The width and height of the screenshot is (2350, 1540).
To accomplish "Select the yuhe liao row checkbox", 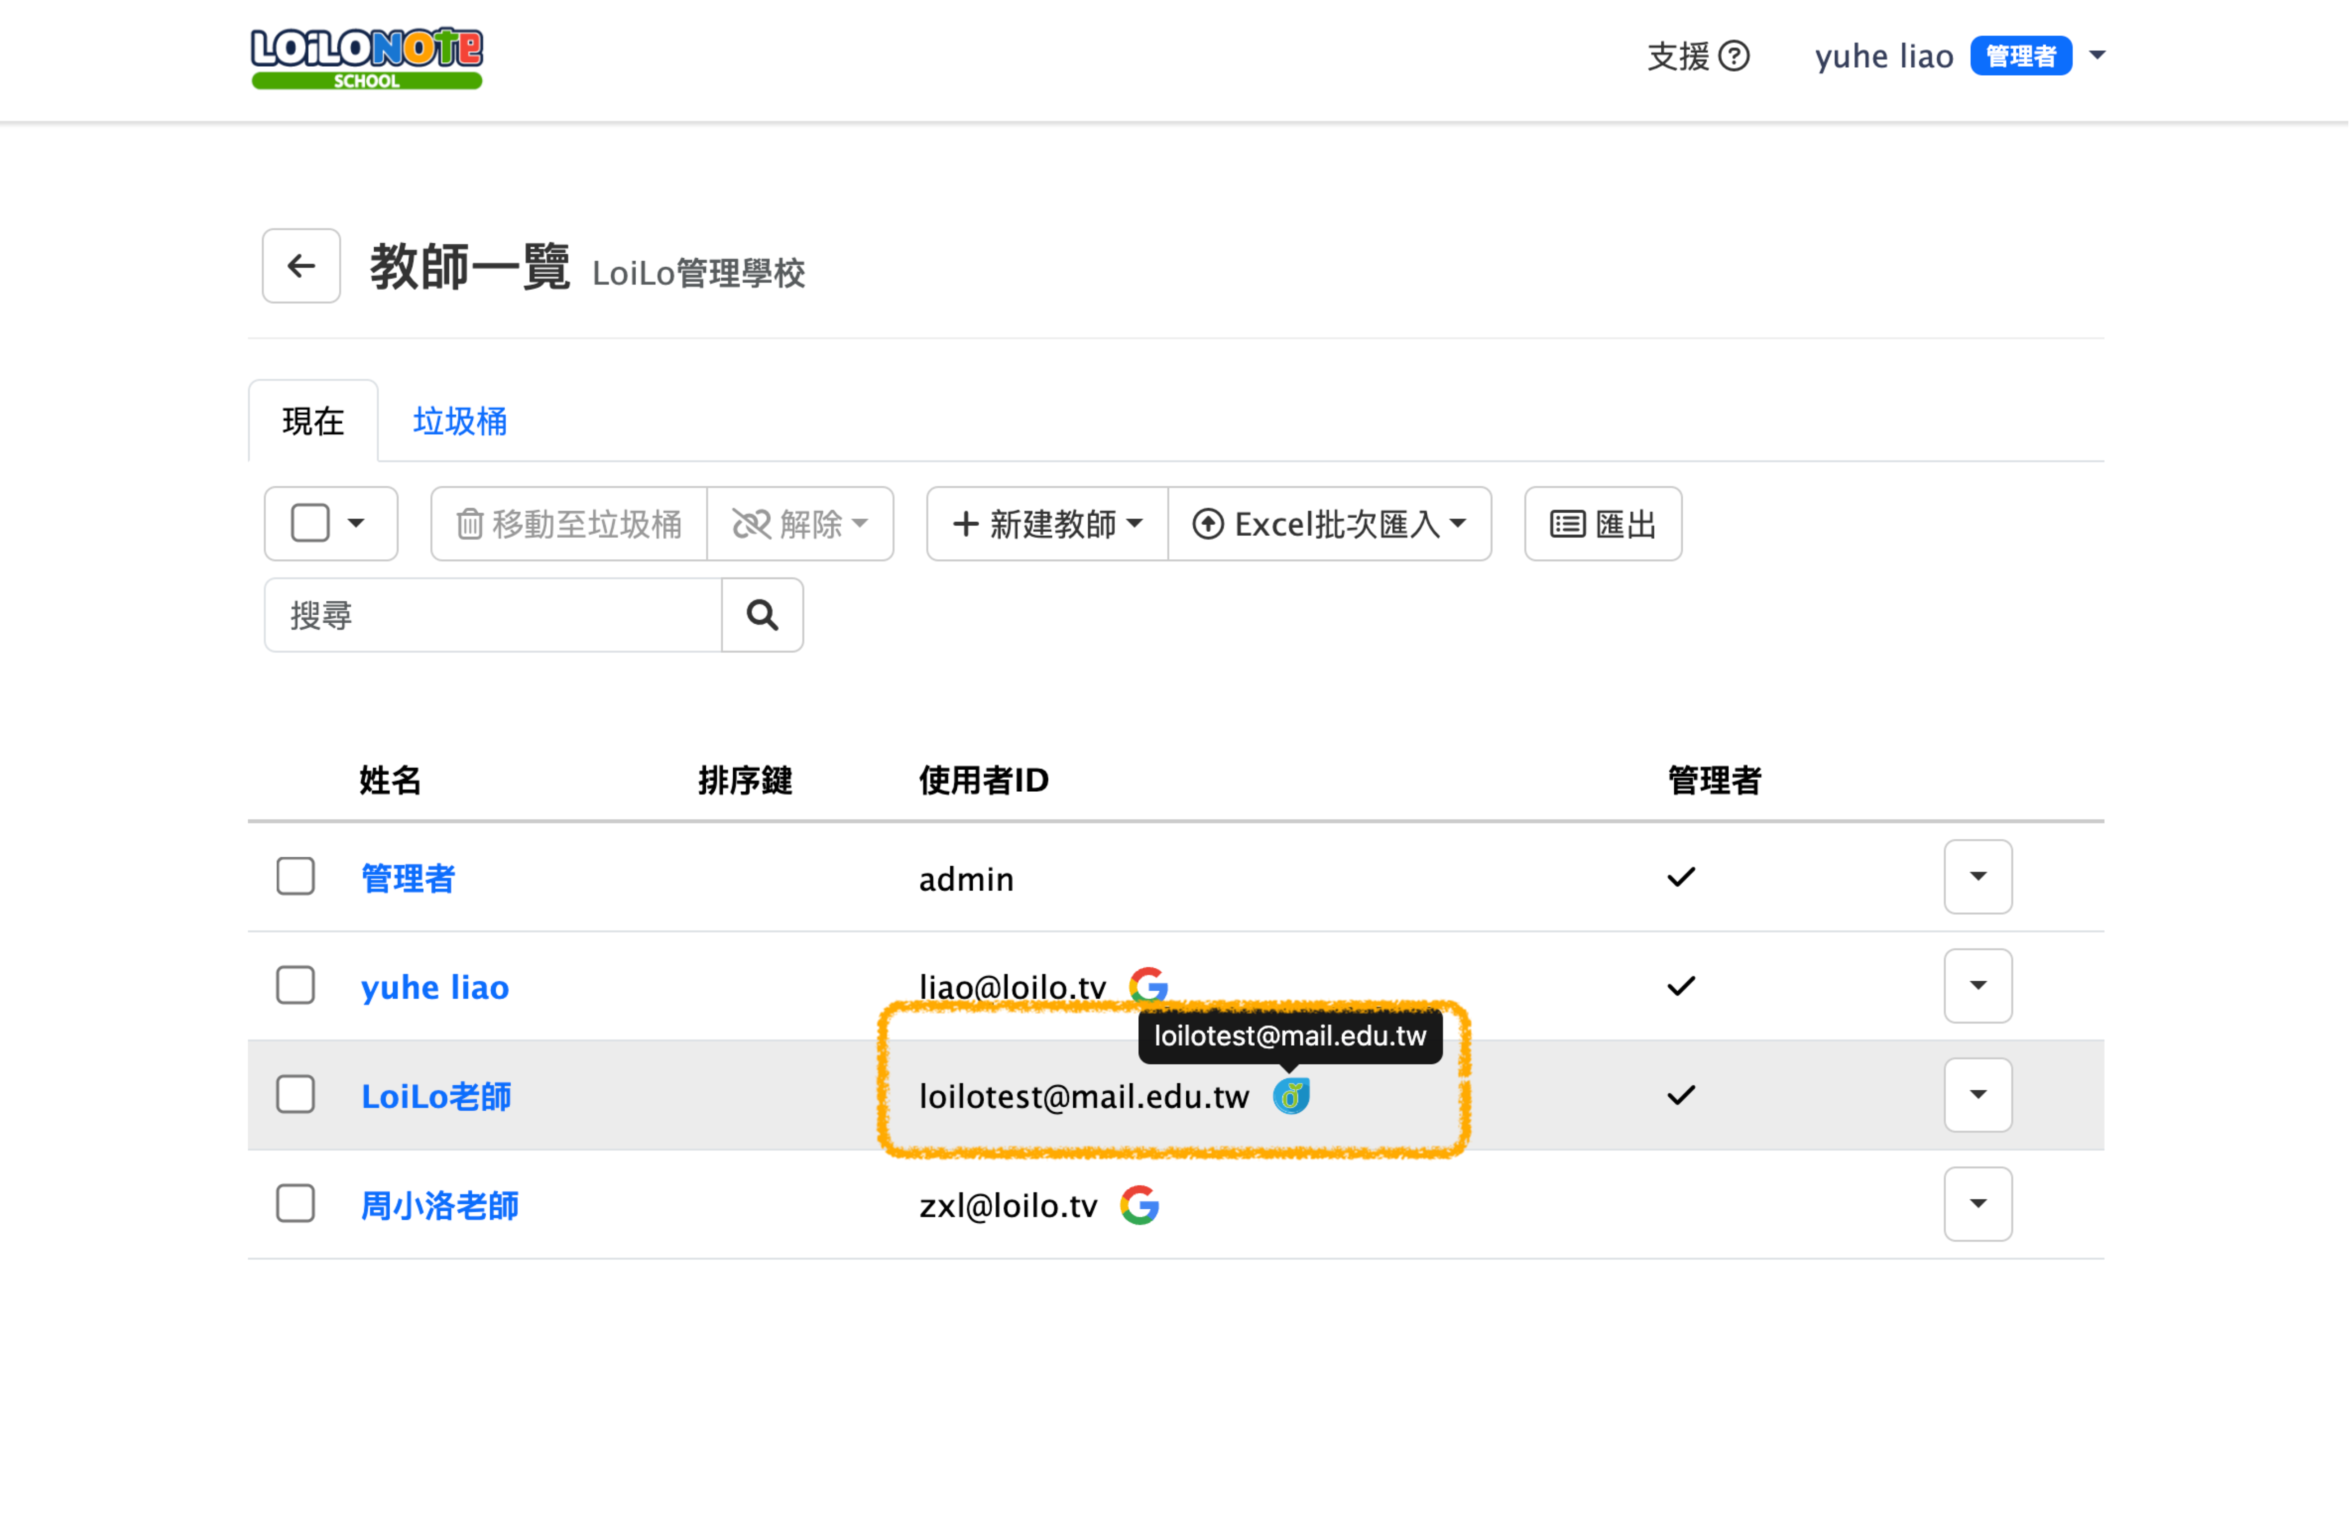I will (295, 985).
